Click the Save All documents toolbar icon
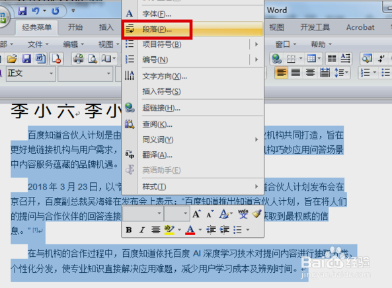This screenshot has width=392, height=288. (40, 59)
